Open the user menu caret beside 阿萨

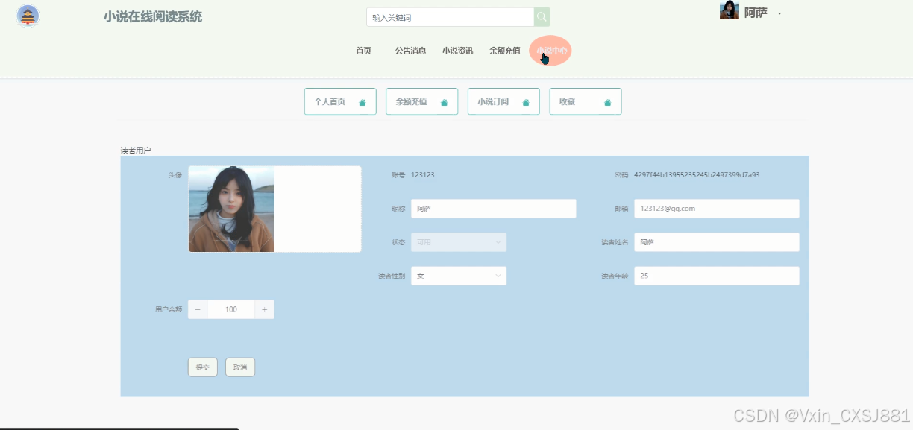[x=779, y=13]
